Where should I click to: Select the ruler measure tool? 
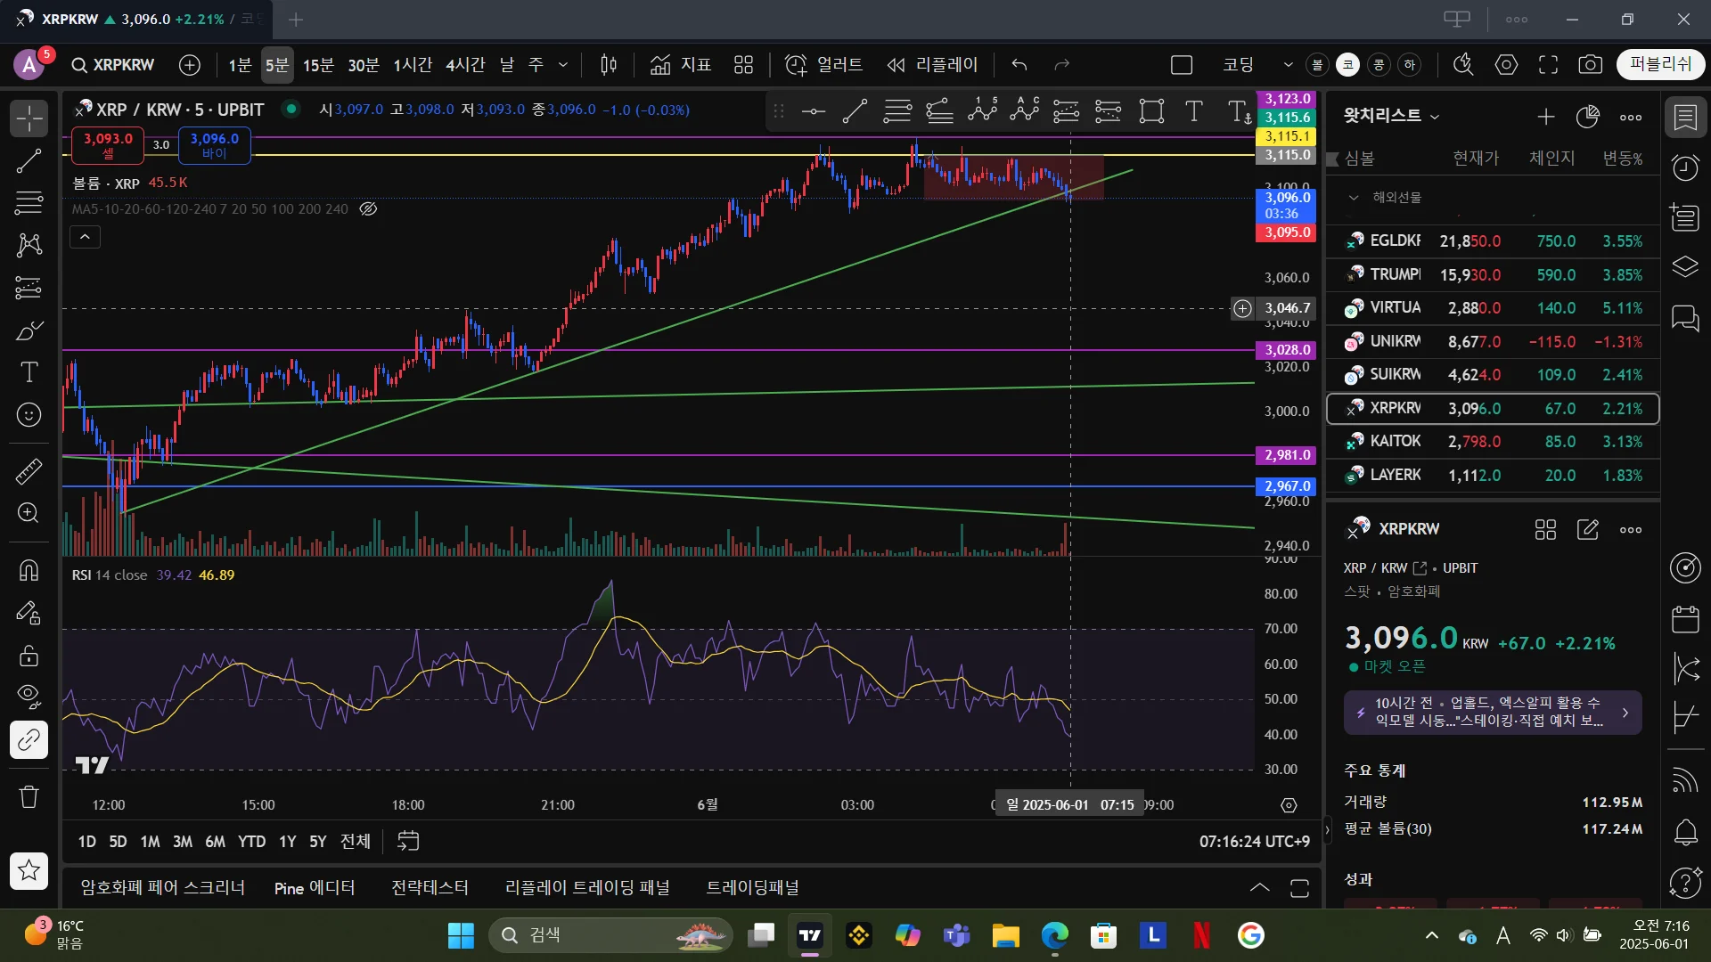[29, 471]
